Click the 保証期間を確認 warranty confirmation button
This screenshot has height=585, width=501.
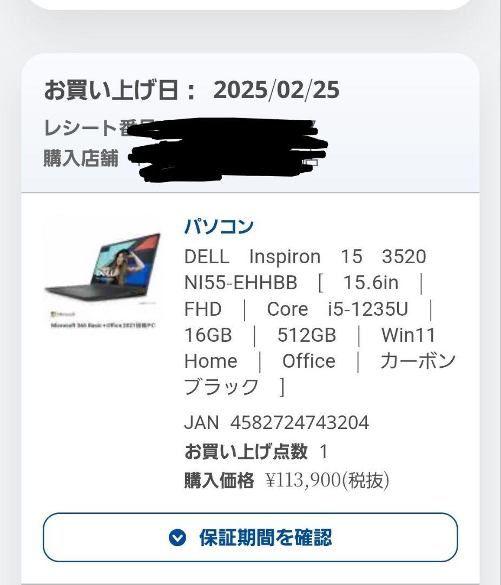click(x=250, y=538)
